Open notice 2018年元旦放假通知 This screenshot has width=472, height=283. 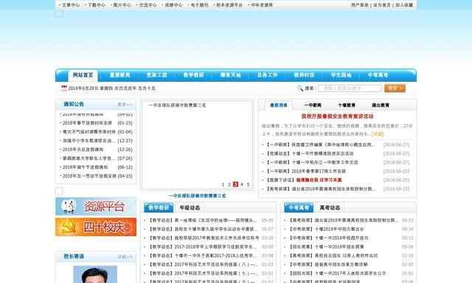tap(83, 150)
